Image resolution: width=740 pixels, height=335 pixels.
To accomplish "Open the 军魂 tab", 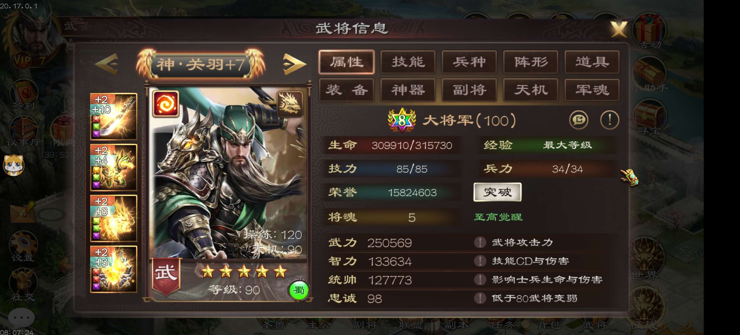I will [592, 90].
